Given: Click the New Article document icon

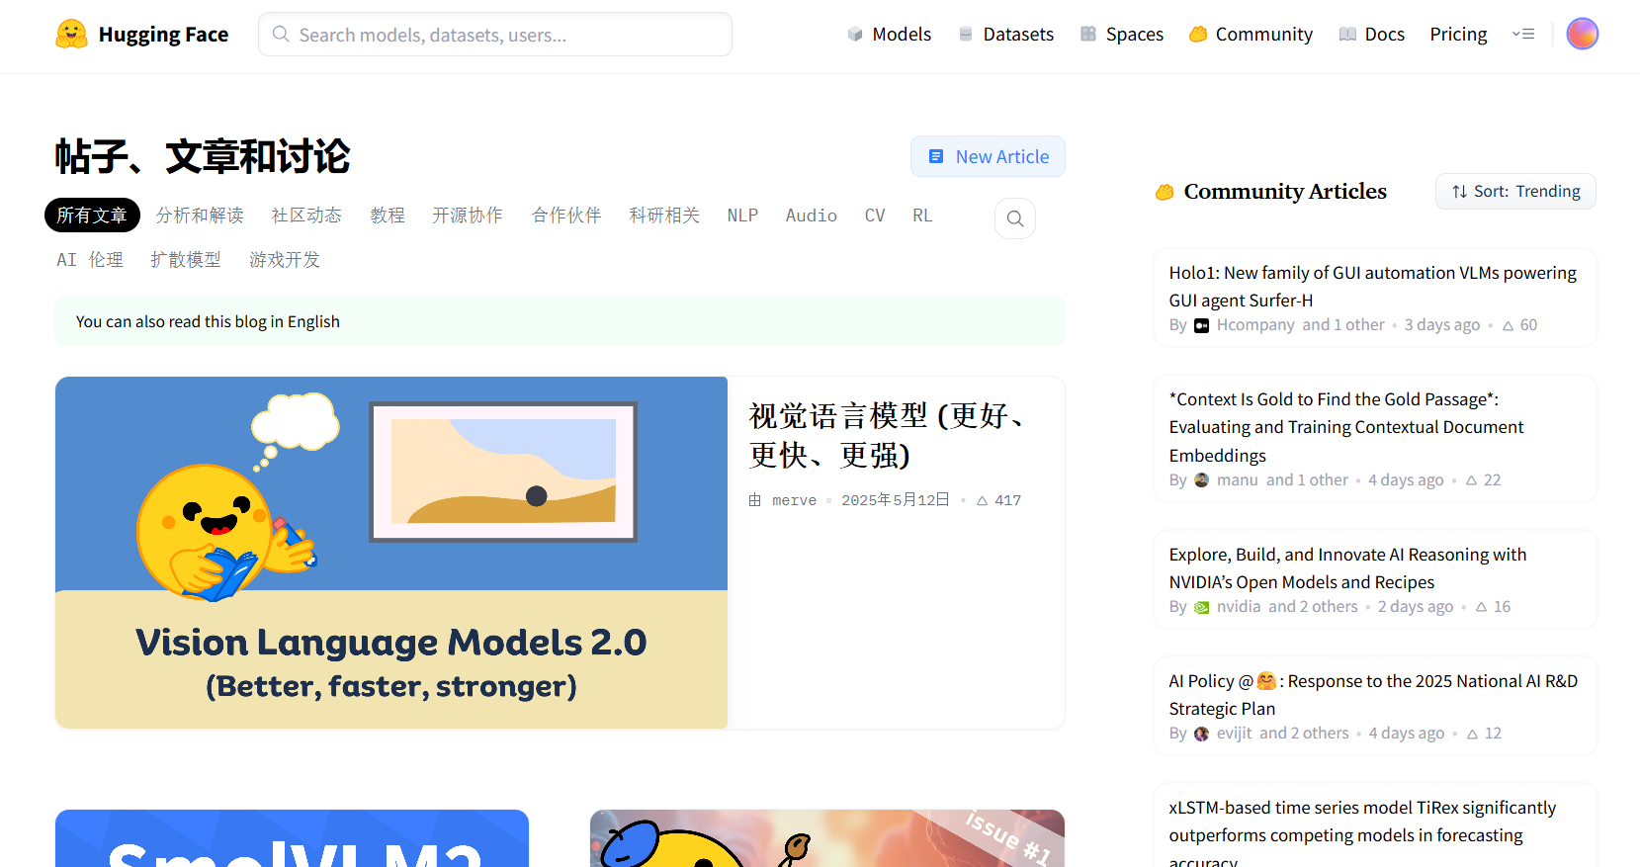Looking at the screenshot, I should click(x=935, y=156).
